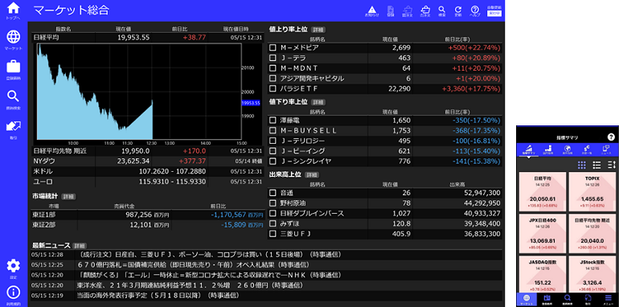Click the 検索 magnifier icon in top header
The height and width of the screenshot is (307, 619).
[442, 10]
